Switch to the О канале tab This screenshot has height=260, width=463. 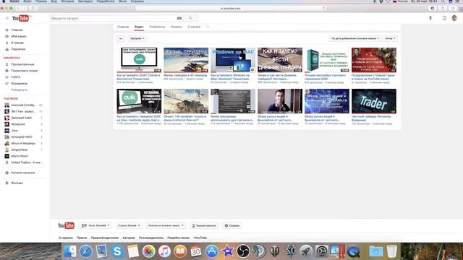pyautogui.click(x=194, y=27)
